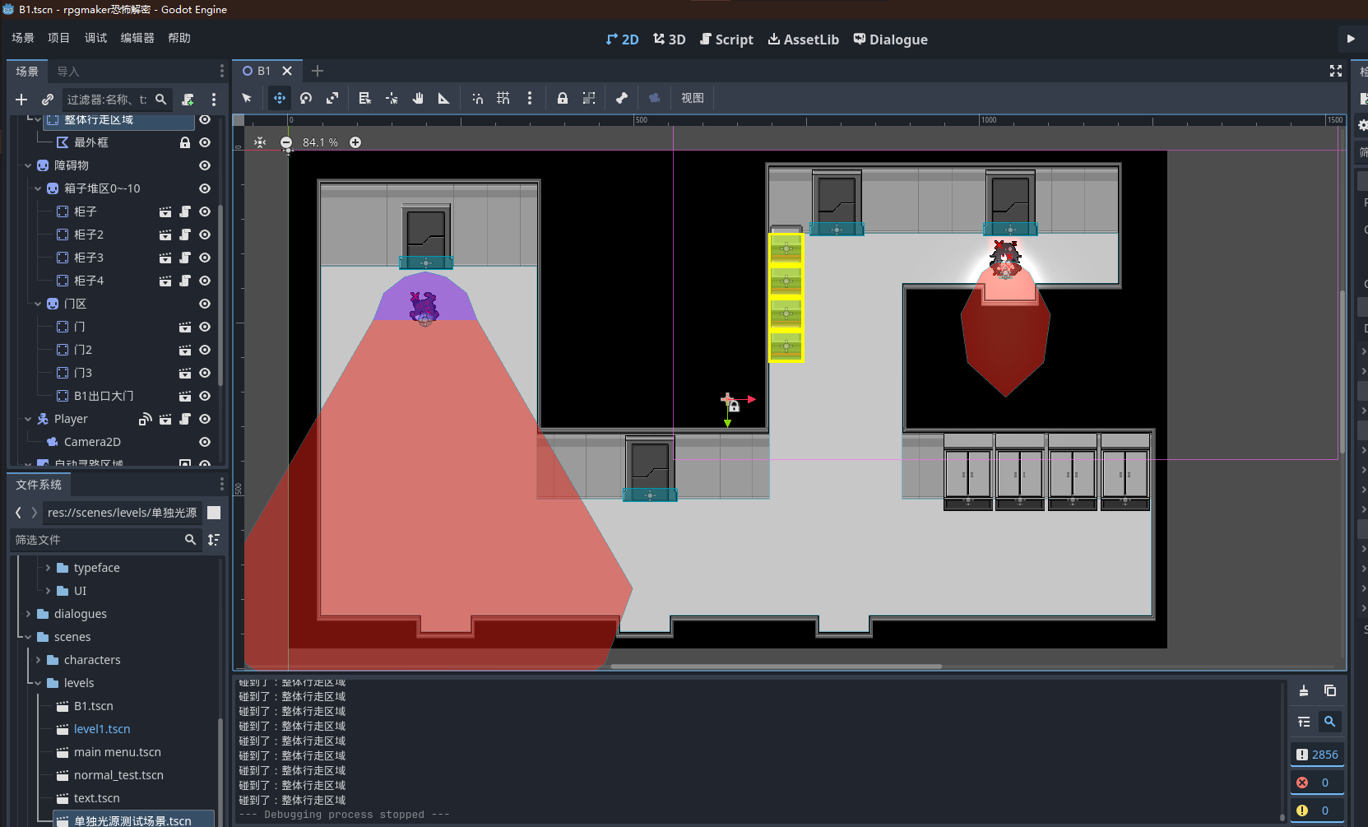Hide the Player node

(x=205, y=419)
